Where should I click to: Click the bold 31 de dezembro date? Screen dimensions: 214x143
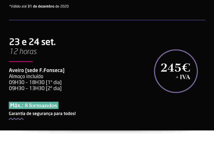[41, 6]
